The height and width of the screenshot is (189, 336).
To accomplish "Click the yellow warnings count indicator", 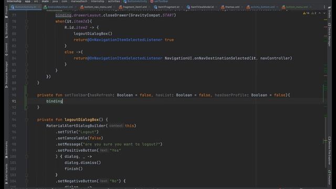I will coord(306,13).
